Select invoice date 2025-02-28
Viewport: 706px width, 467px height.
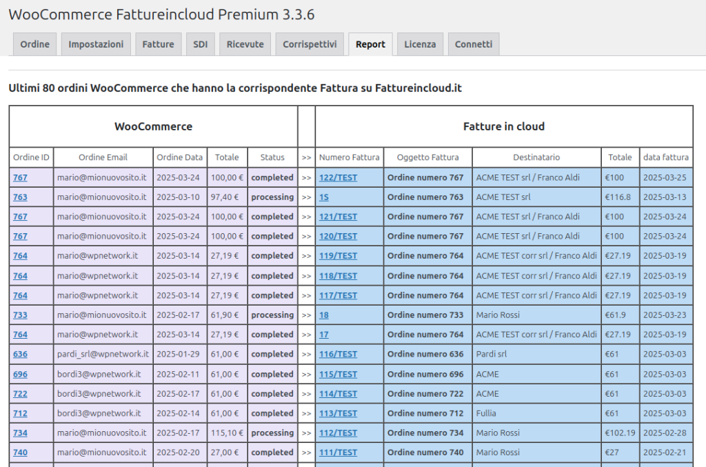[666, 433]
